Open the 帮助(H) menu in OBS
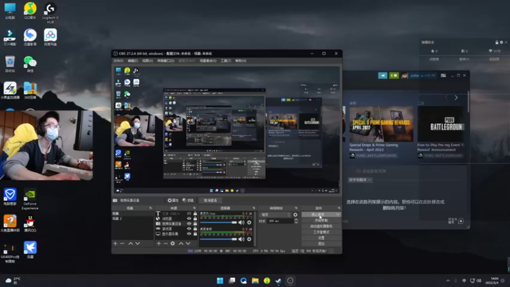This screenshot has width=510, height=287. 241,61
